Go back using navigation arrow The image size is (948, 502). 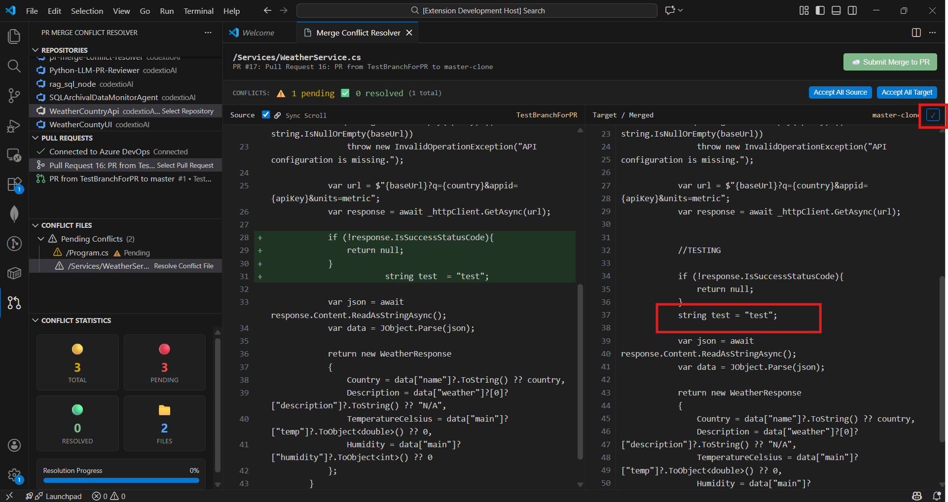(267, 10)
